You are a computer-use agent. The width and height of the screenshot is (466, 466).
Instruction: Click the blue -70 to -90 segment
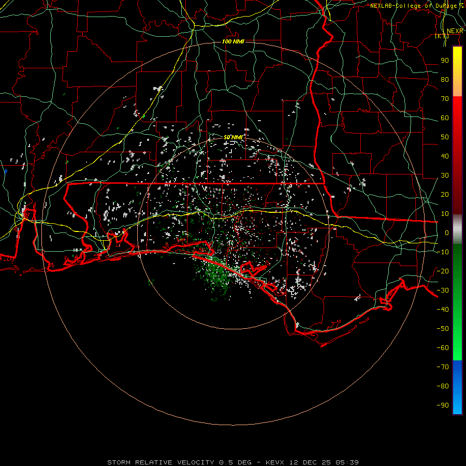pos(457,387)
